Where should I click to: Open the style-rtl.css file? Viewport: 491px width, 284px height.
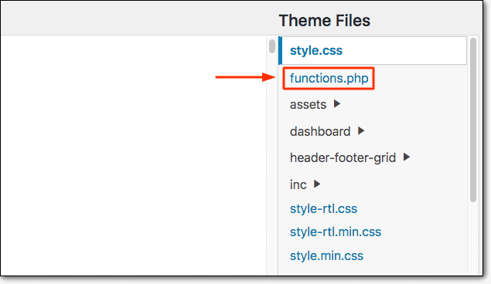323,208
